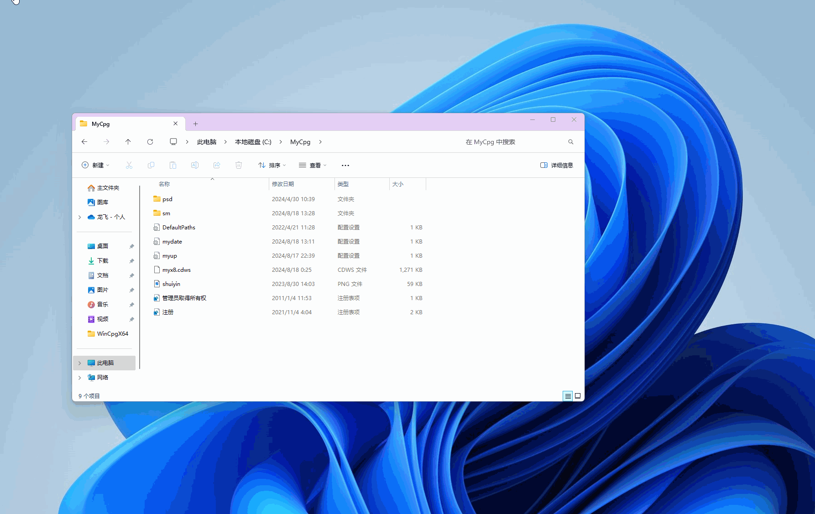The image size is (815, 514).
Task: Click the Delete trash icon
Action: [239, 165]
